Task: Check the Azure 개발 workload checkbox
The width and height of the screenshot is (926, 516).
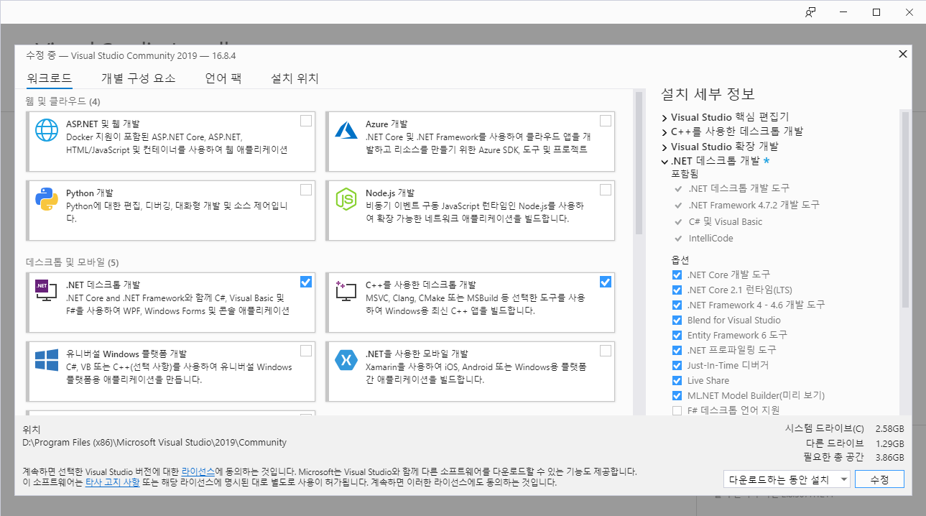Action: (x=606, y=121)
